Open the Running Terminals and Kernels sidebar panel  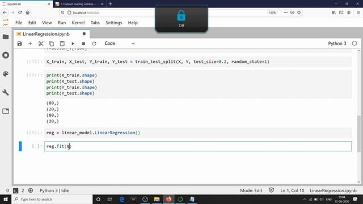6,56
